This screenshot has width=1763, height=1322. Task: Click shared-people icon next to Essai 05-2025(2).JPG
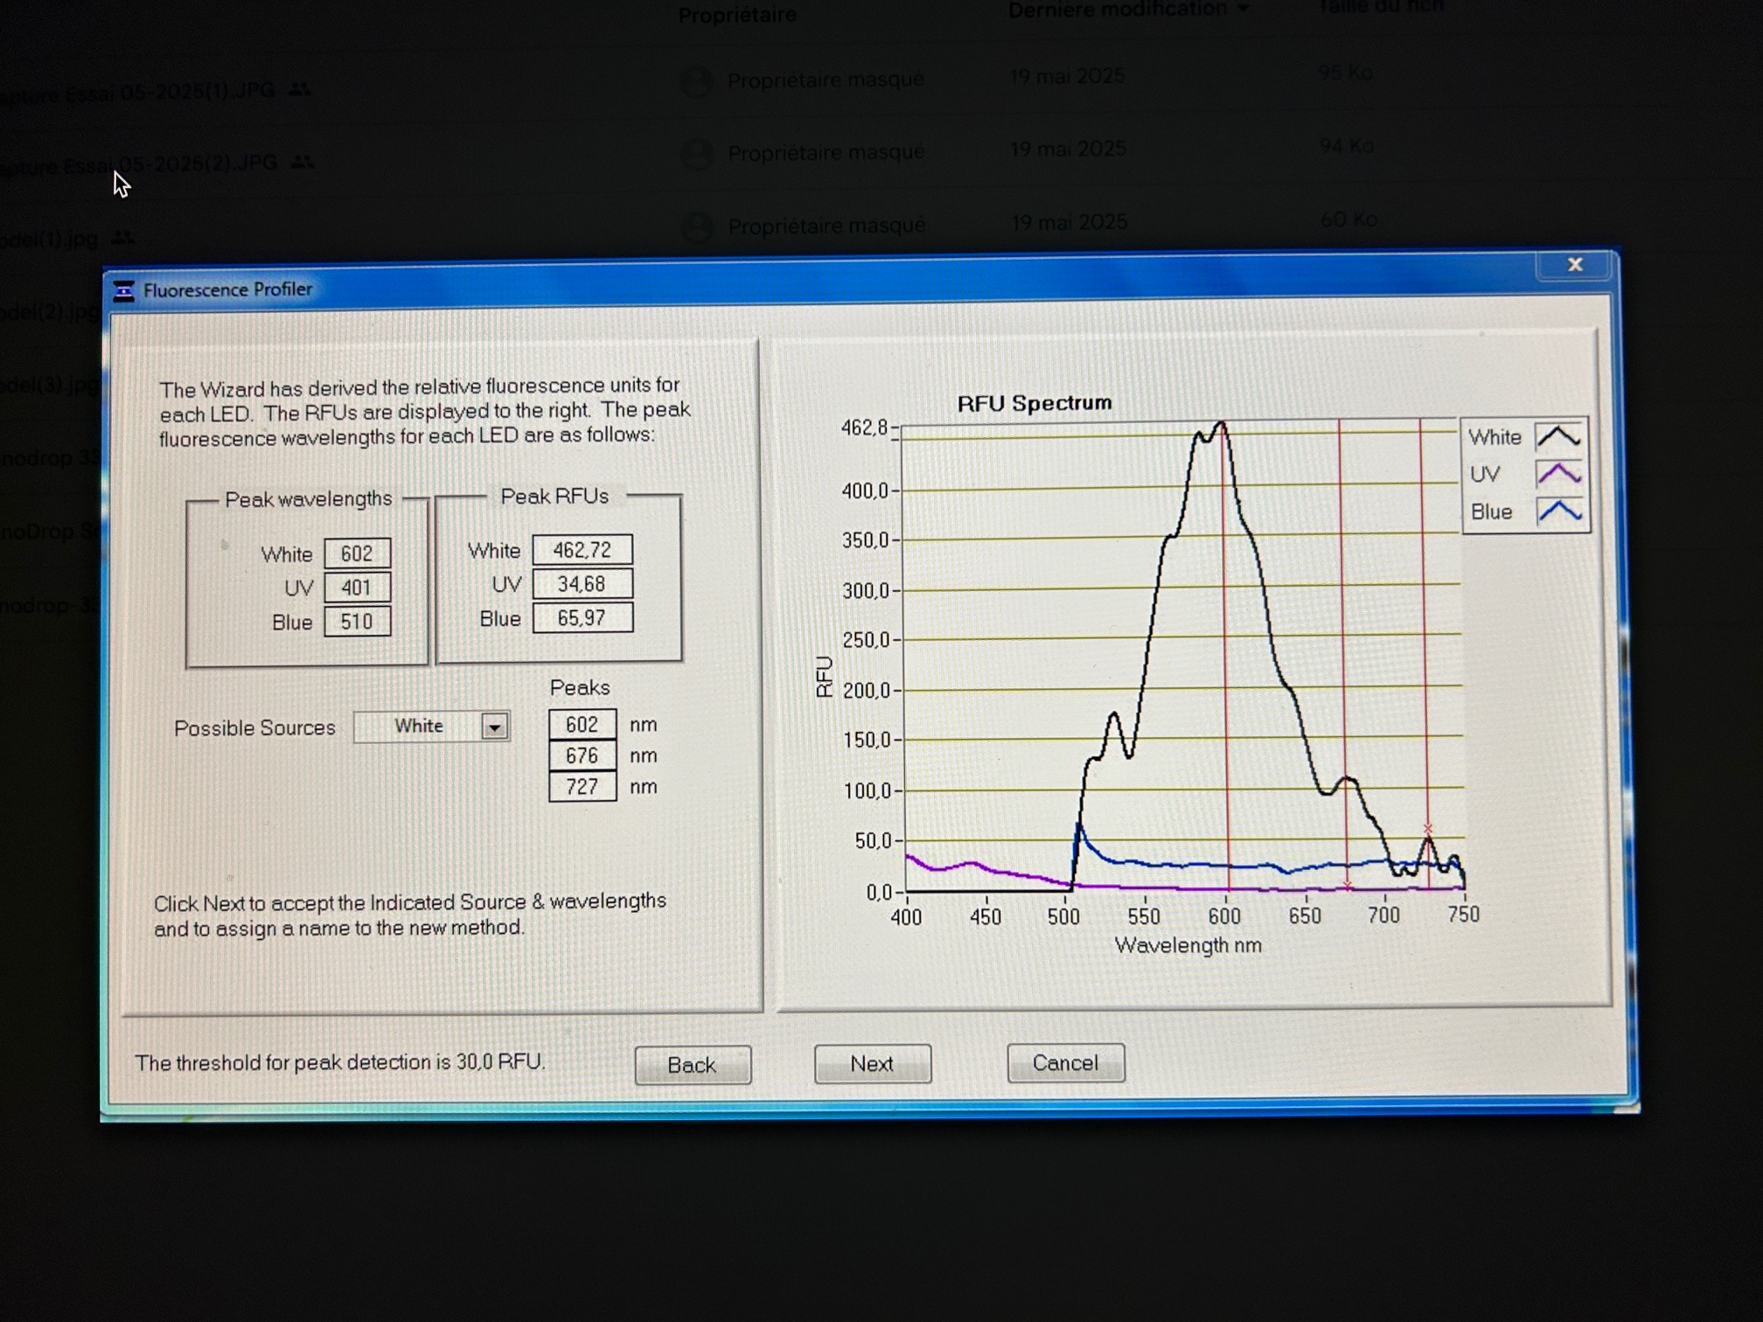pos(302,162)
